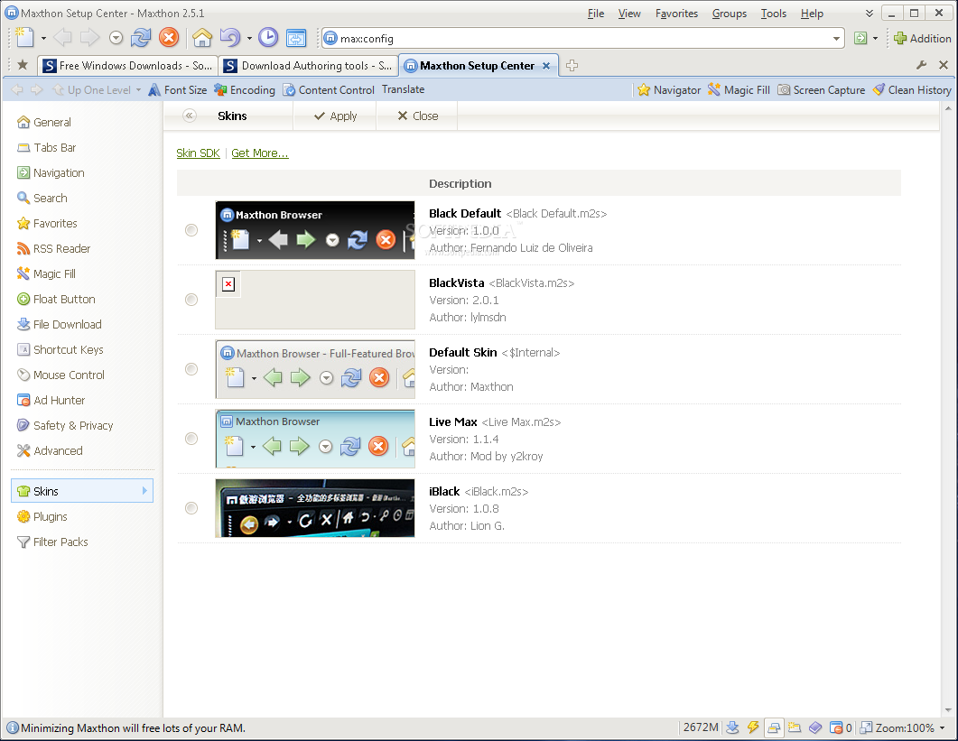Select the Default Skin radio button
958x741 pixels.
pyautogui.click(x=191, y=369)
